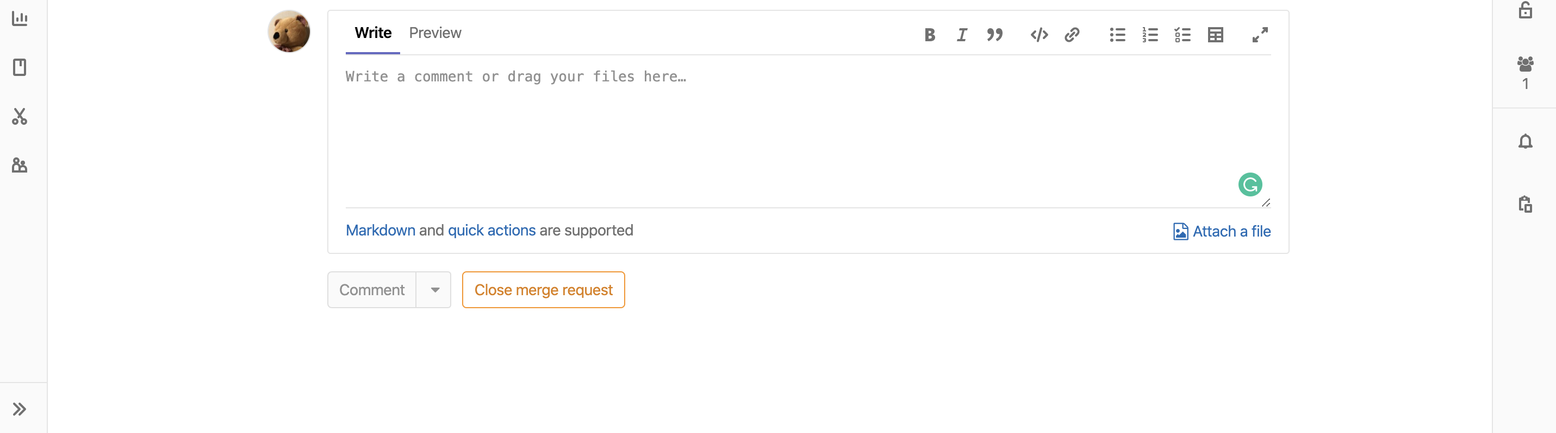Add a task list
The height and width of the screenshot is (433, 1556).
point(1182,35)
